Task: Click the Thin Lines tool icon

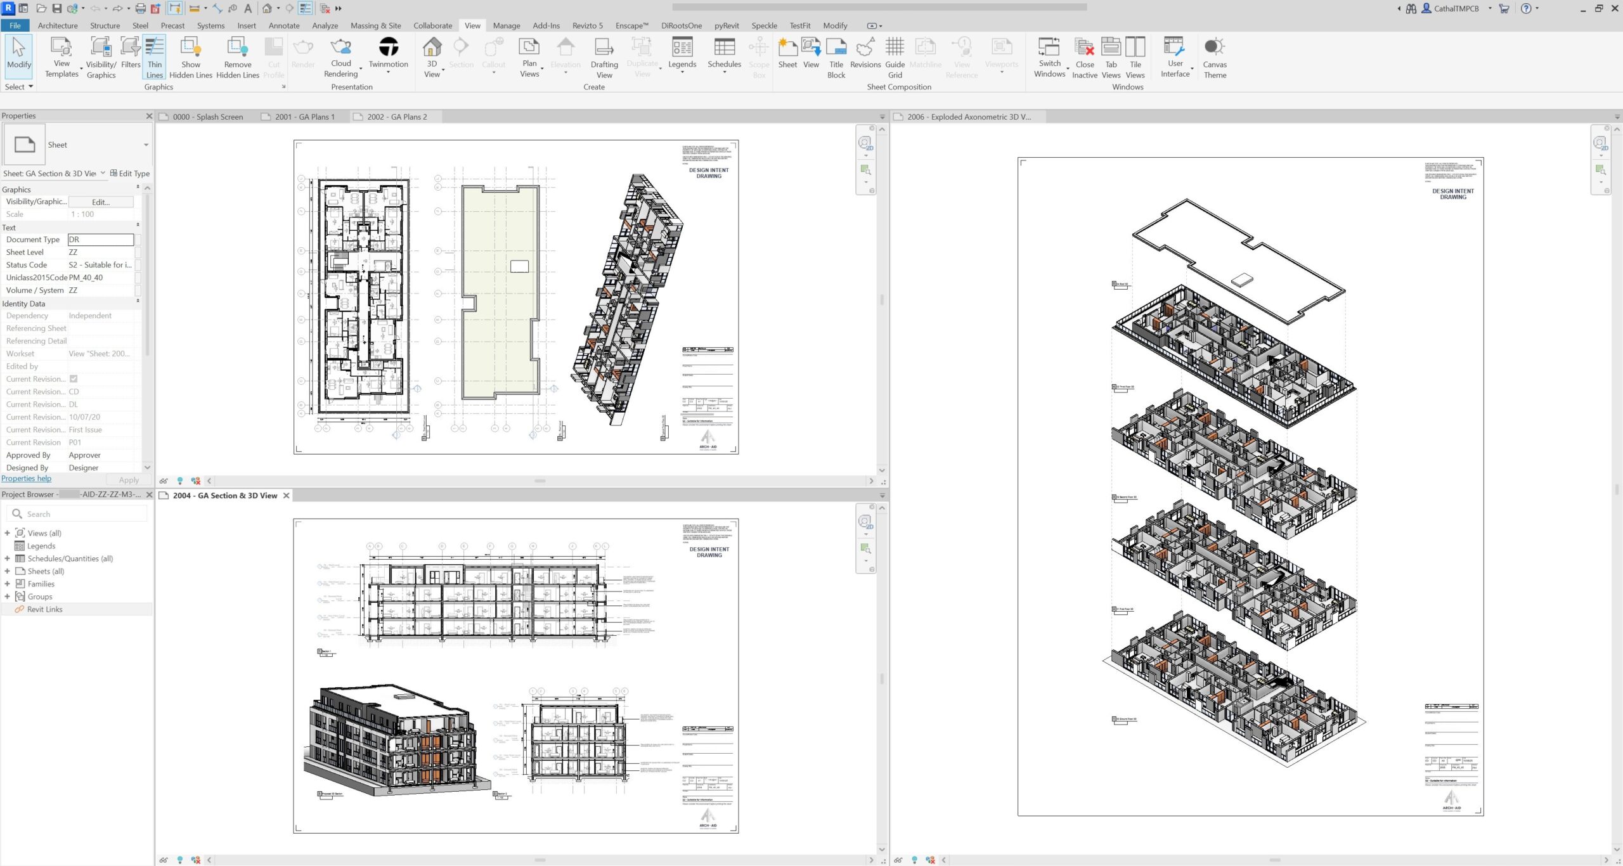Action: click(155, 48)
